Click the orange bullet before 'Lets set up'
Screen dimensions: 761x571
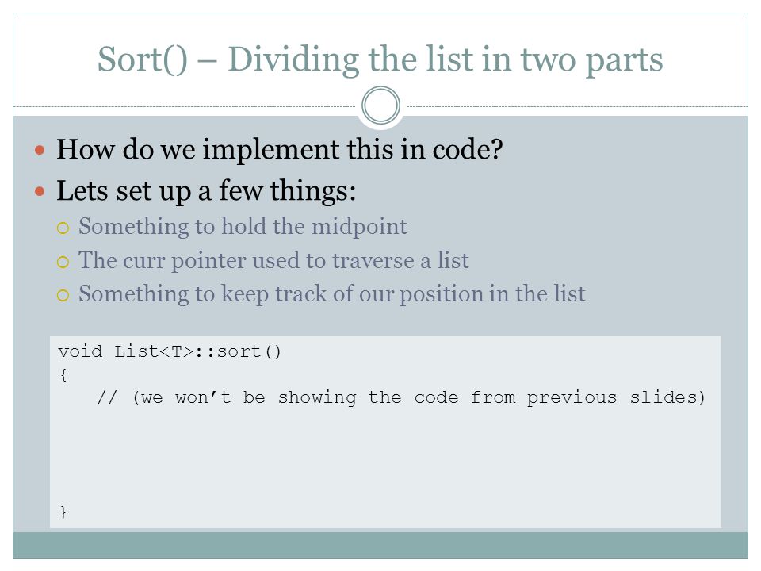(x=40, y=191)
